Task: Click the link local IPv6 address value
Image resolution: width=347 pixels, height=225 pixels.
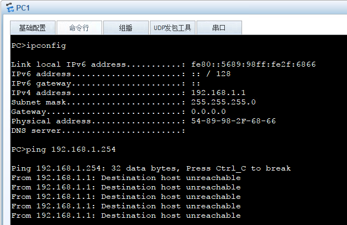Action: point(253,64)
